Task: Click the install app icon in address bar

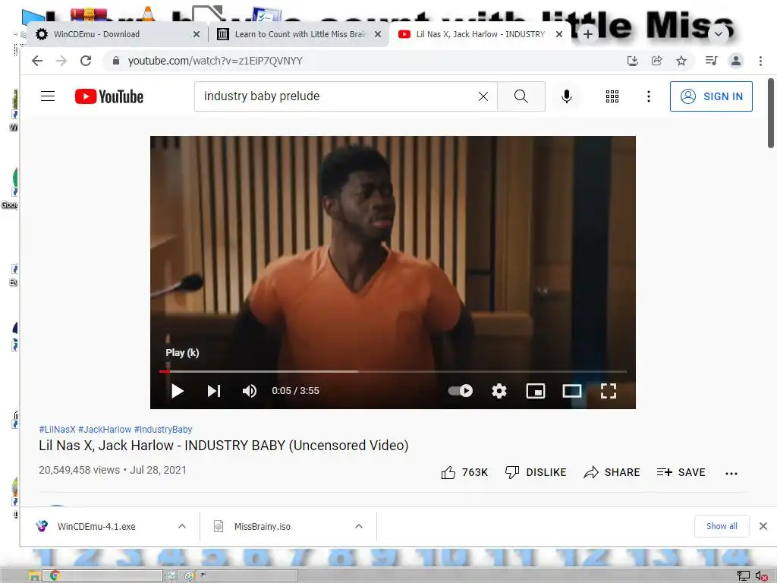Action: tap(632, 61)
